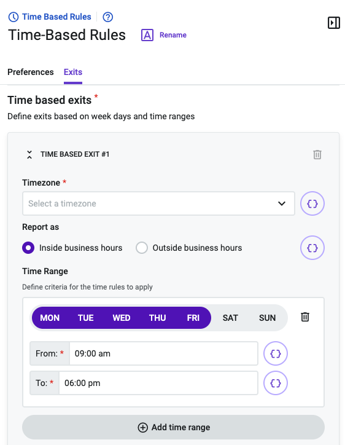Viewport: 345px width, 445px height.
Task: Delete Time Based Exit #1 with trash icon
Action: coord(317,155)
